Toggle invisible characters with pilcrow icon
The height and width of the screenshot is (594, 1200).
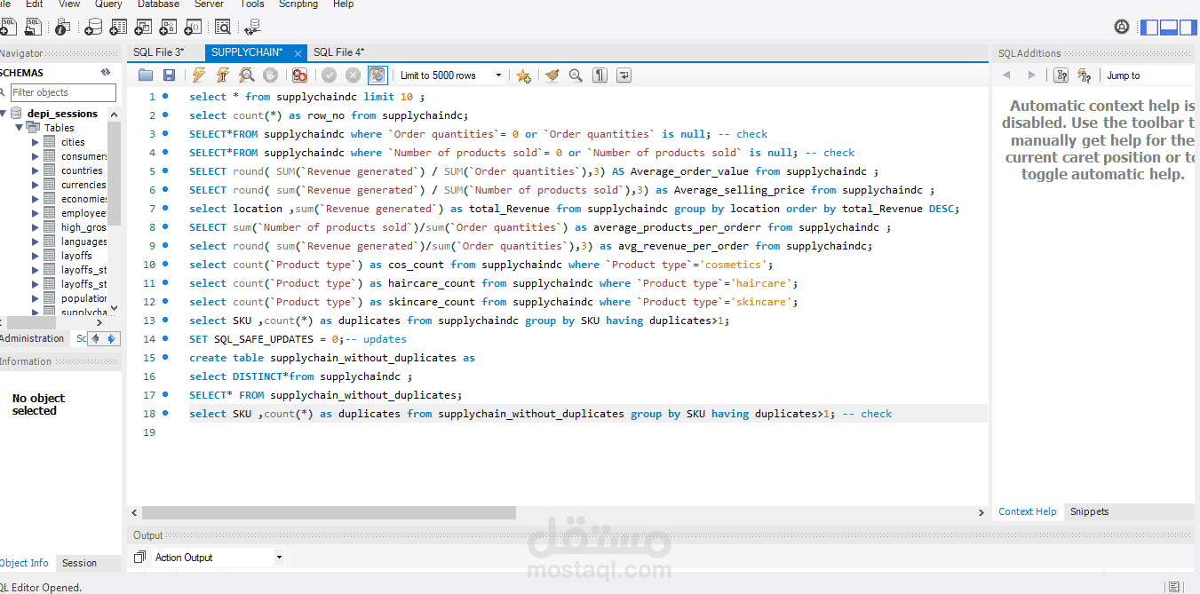[x=600, y=75]
